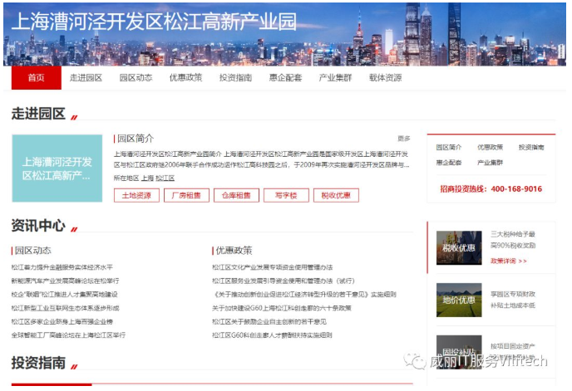Click the blue park logo tile
The image size is (572, 391).
click(57, 169)
